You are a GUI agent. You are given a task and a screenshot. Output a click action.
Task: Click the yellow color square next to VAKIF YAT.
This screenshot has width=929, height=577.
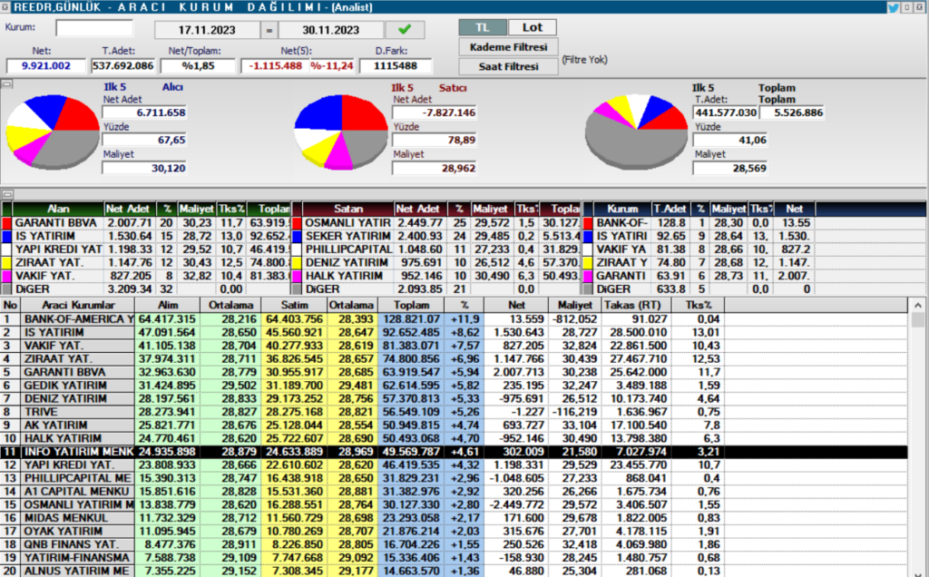coord(8,273)
